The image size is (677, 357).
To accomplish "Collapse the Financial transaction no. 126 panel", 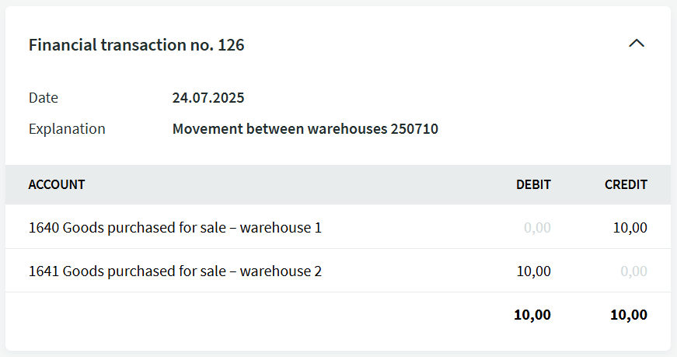I will (x=636, y=44).
